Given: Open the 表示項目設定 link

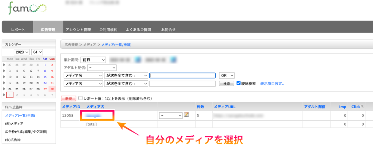Looking at the screenshot, I should pyautogui.click(x=272, y=84).
